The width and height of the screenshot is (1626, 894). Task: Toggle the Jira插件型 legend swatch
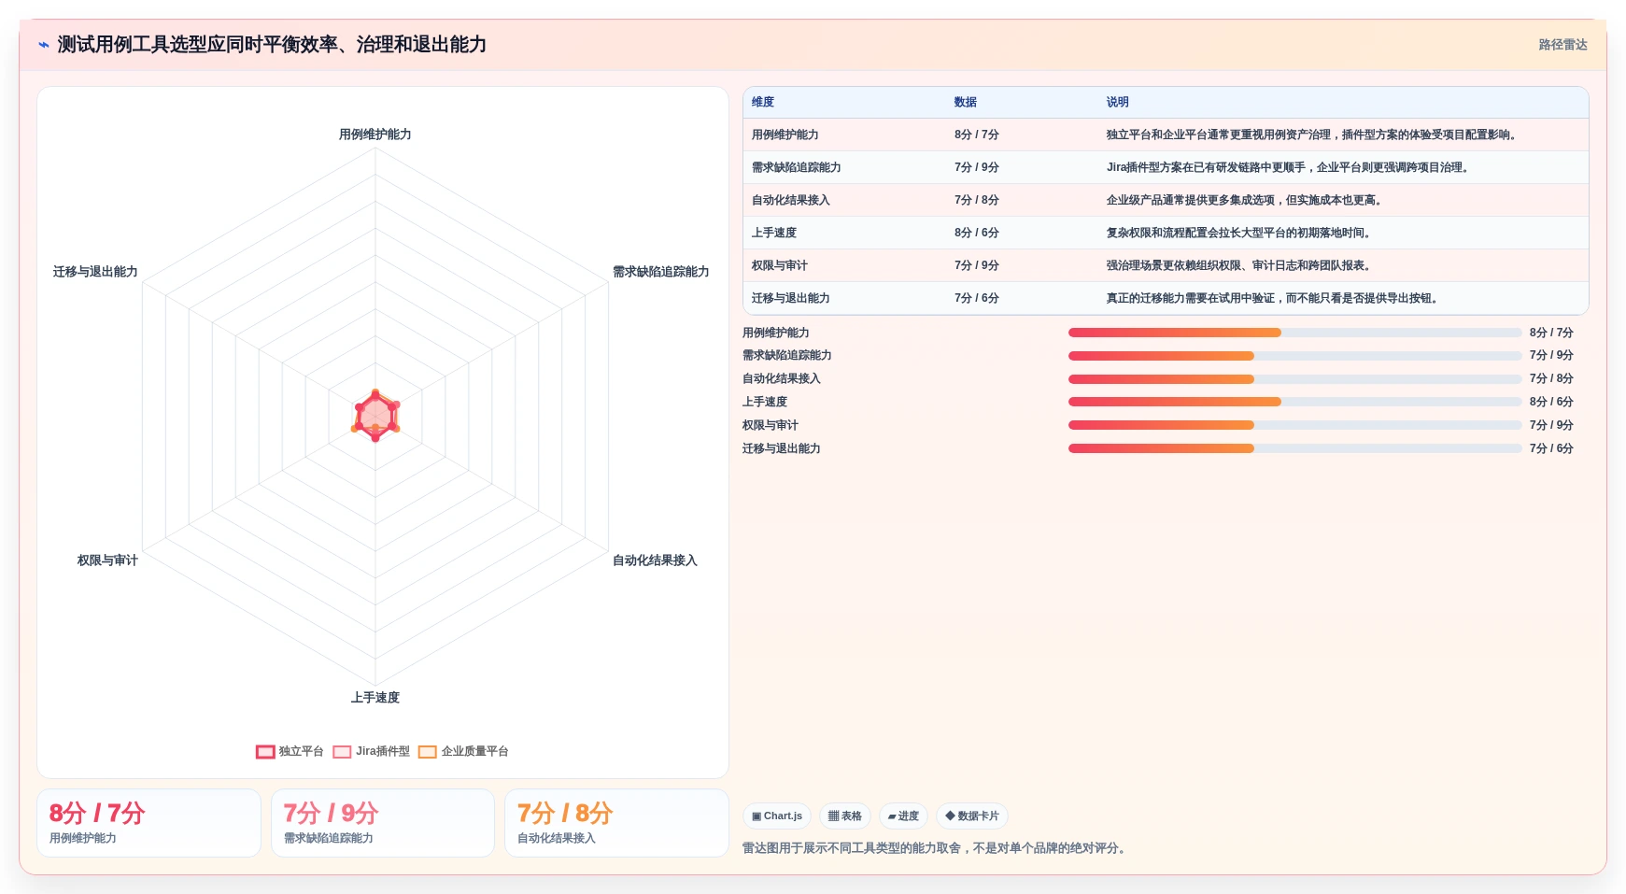(342, 752)
